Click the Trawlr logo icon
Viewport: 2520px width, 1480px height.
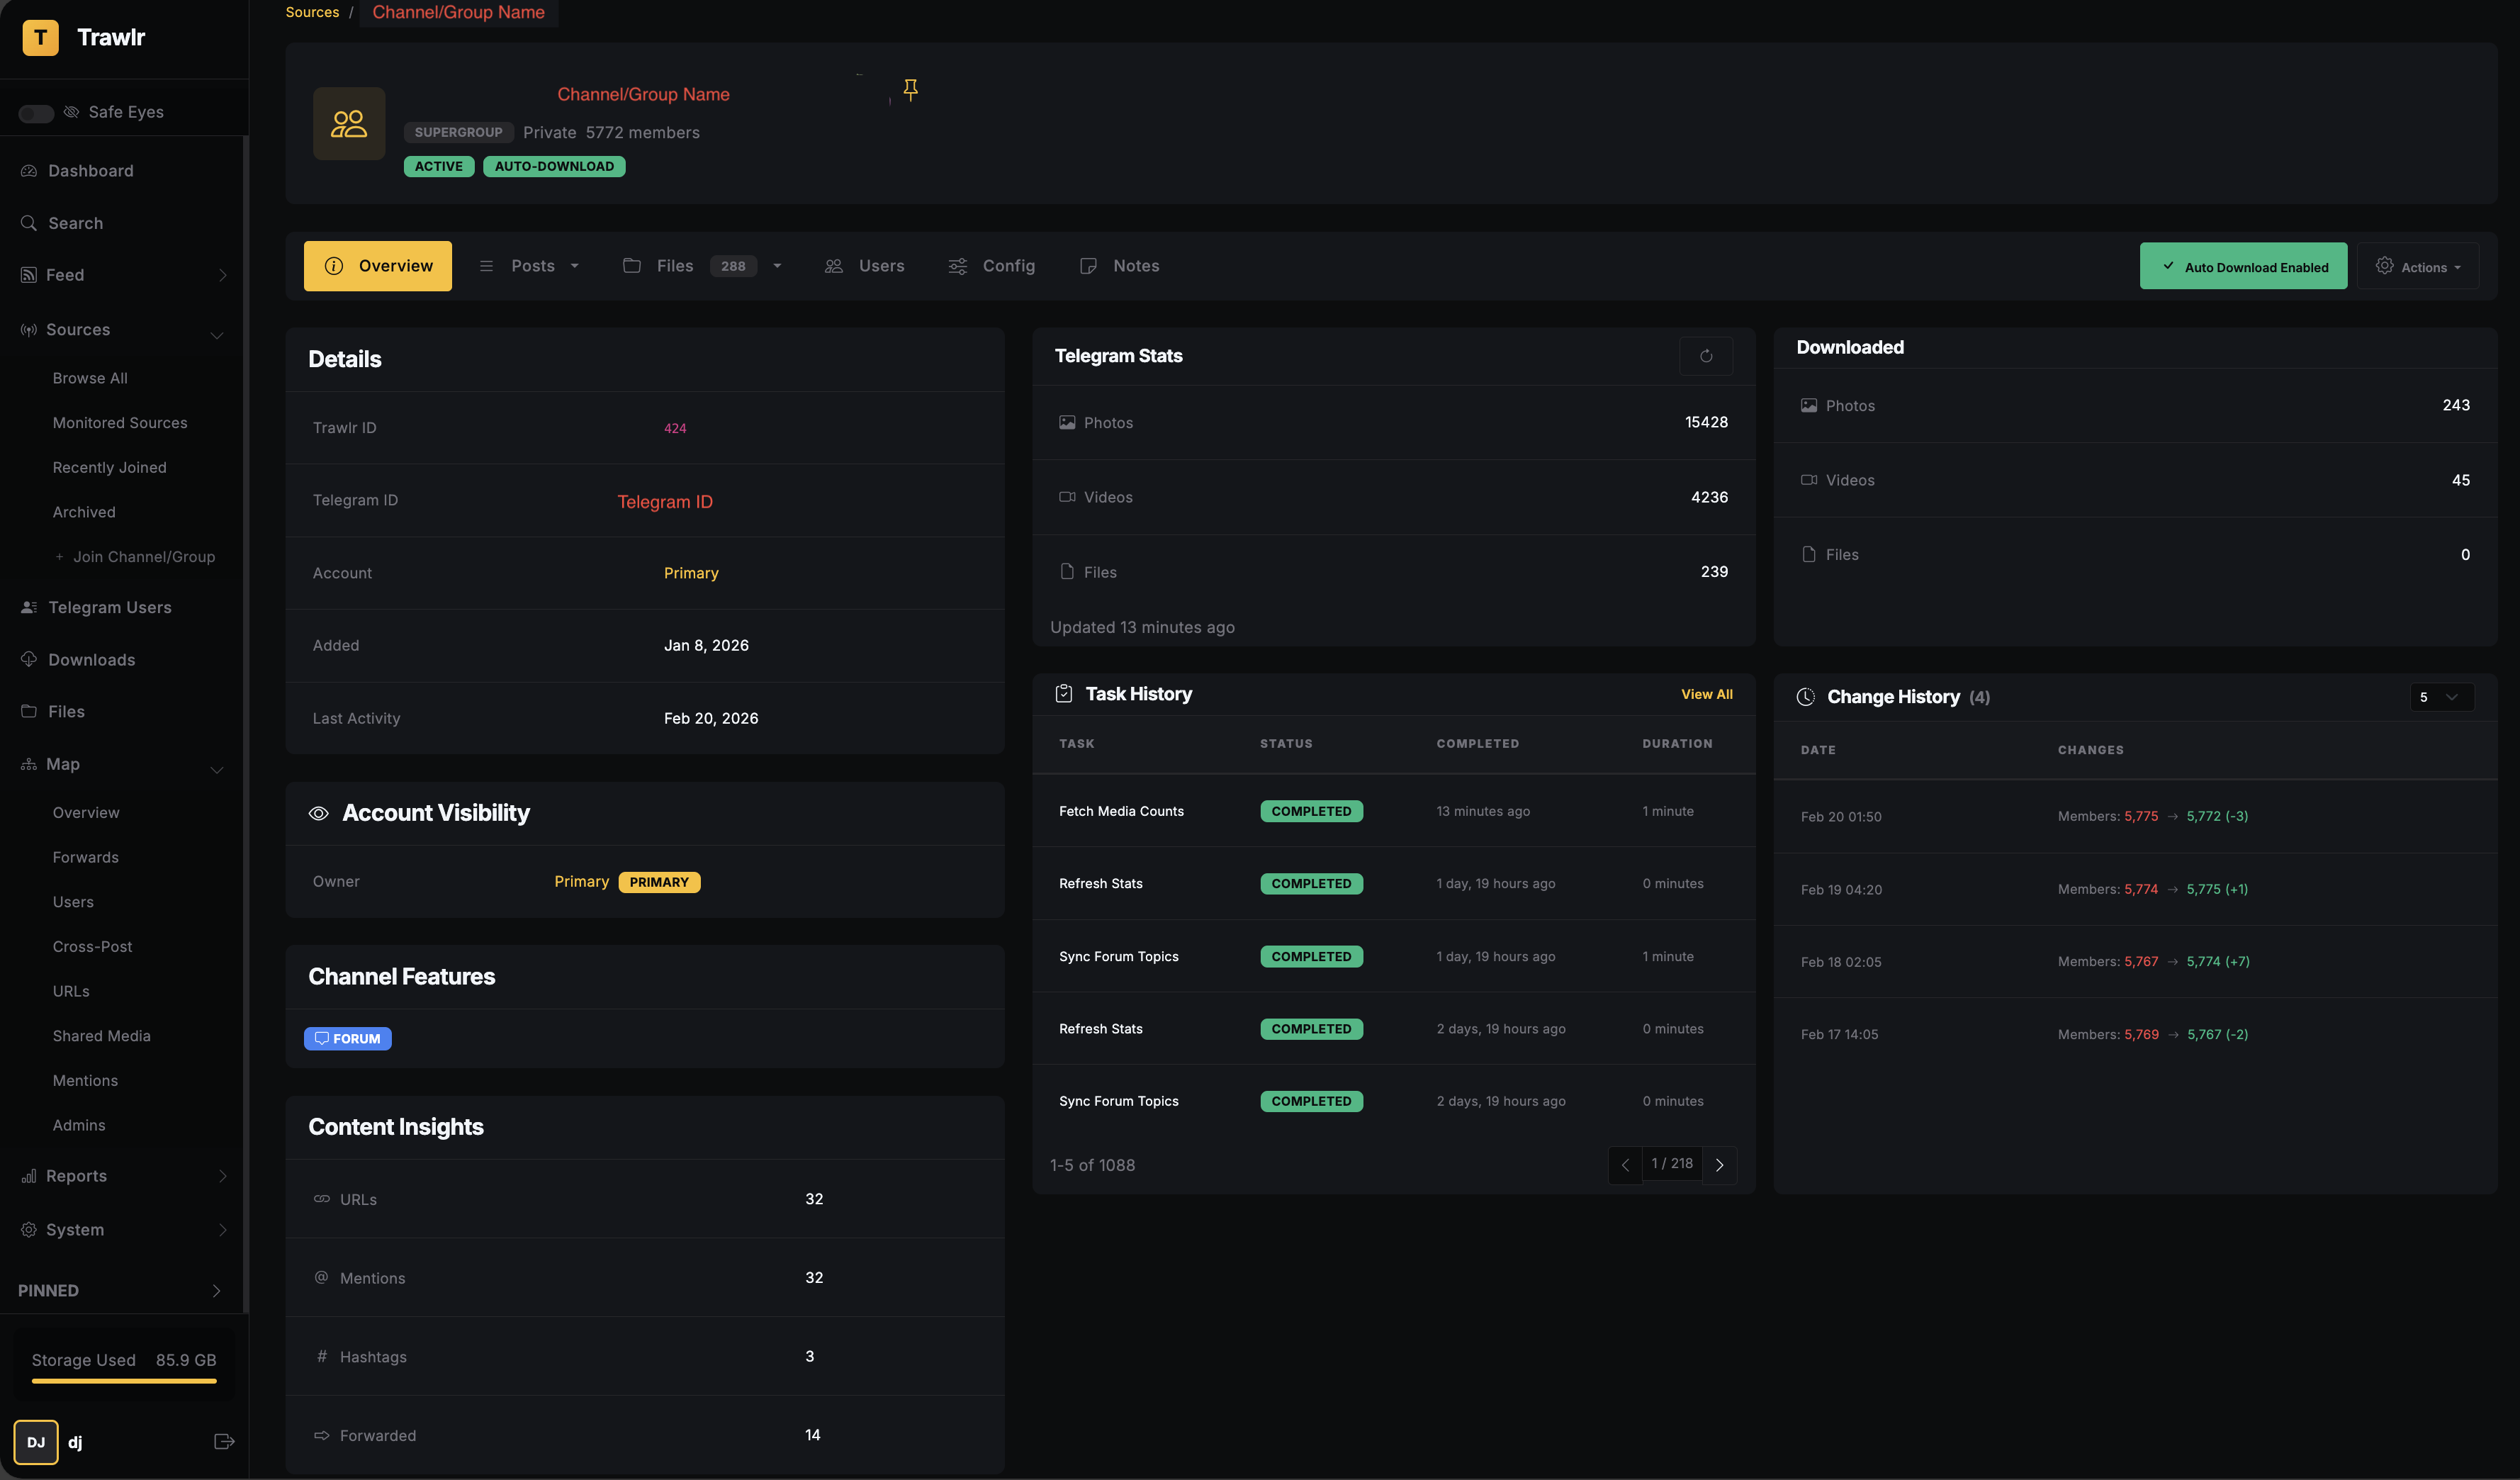[40, 37]
